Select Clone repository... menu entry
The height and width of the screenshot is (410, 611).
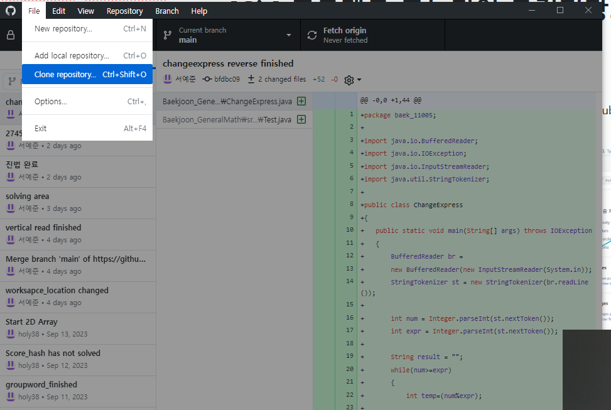(x=87, y=74)
